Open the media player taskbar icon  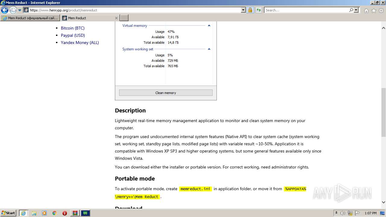click(x=44, y=213)
